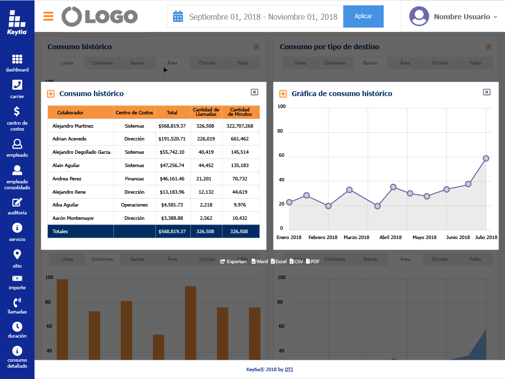The height and width of the screenshot is (379, 505).
Task: Open centro de costos dollar icon
Action: click(17, 111)
